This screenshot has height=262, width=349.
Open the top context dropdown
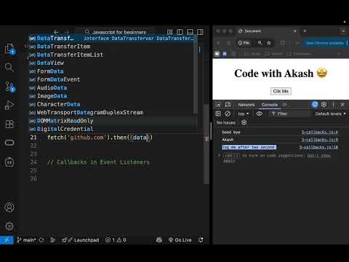click(244, 114)
